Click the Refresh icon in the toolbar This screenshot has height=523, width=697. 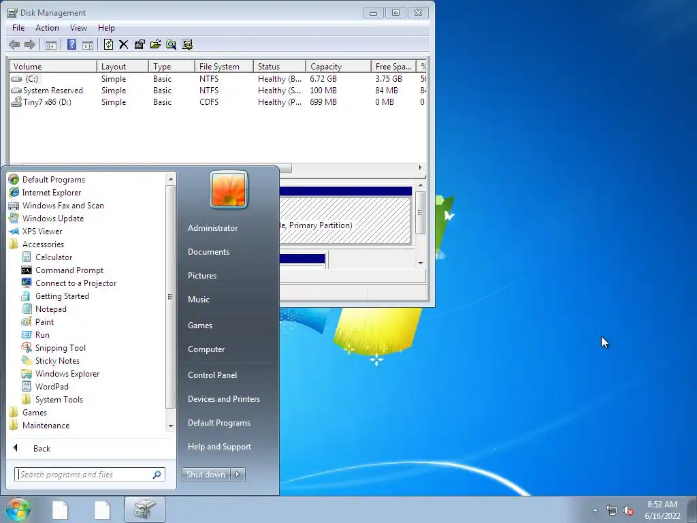(x=108, y=44)
